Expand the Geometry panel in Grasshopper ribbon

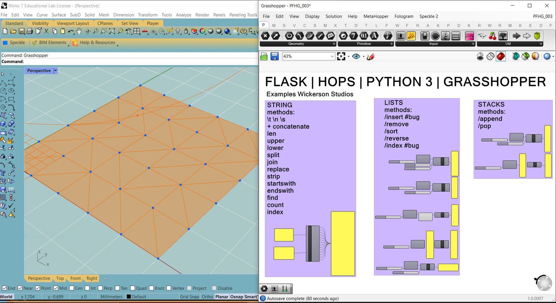(334, 44)
